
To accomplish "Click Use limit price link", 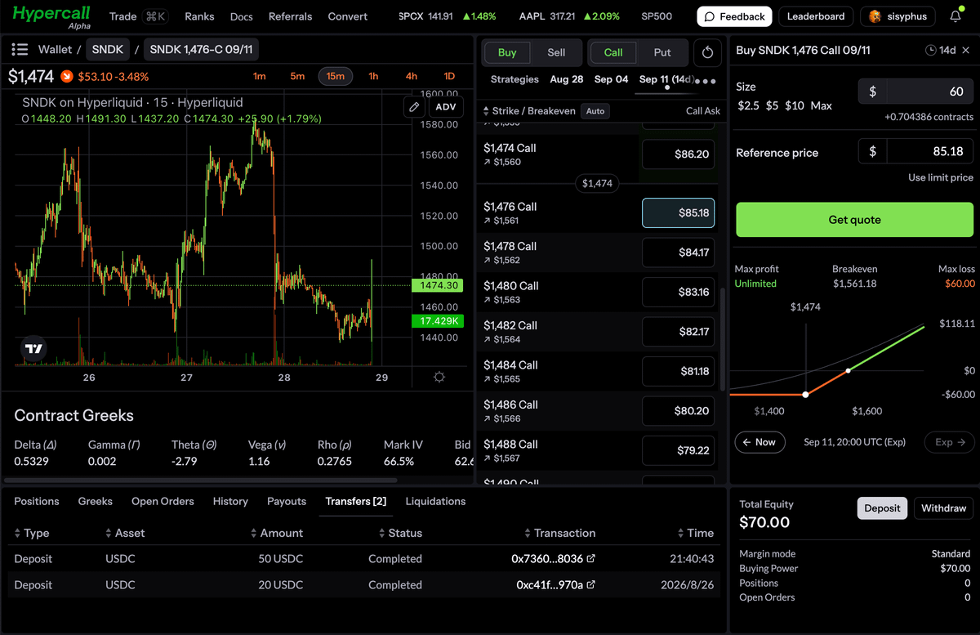I will click(941, 177).
